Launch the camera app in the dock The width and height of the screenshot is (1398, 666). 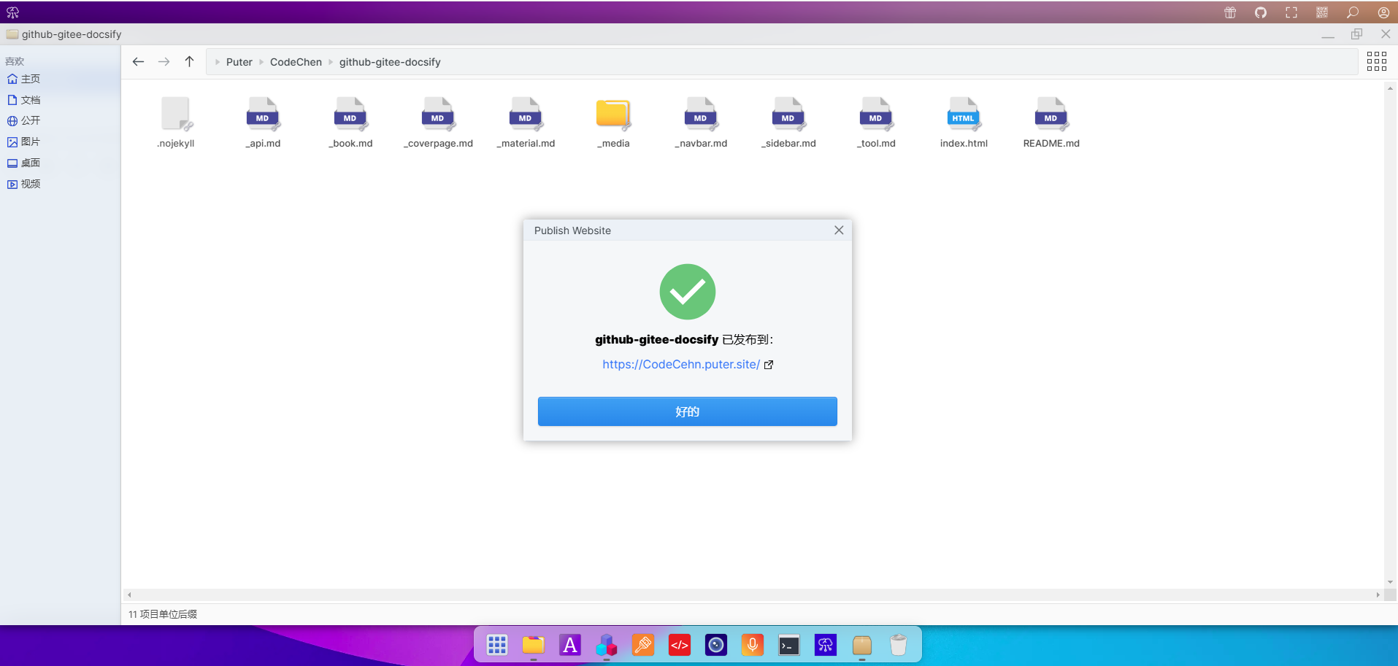[716, 645]
